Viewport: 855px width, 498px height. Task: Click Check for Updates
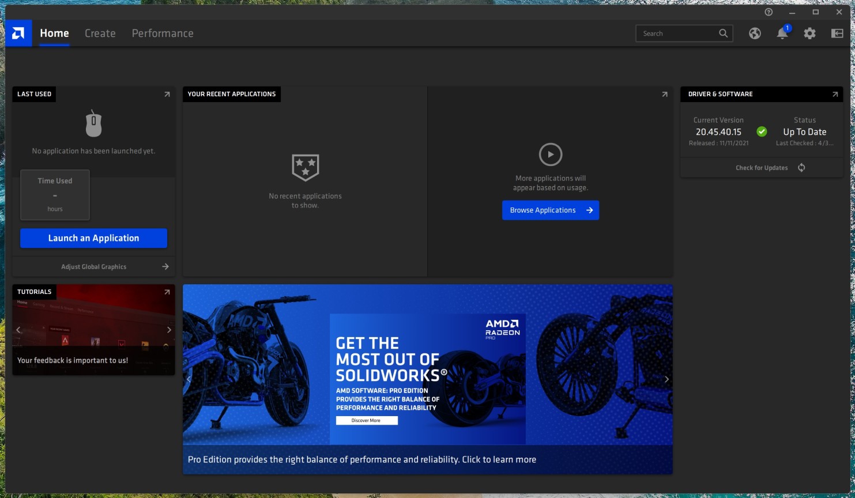(x=762, y=168)
